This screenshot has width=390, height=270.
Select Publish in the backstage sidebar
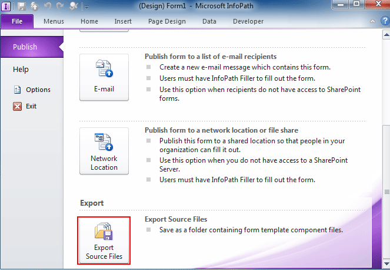click(32, 47)
